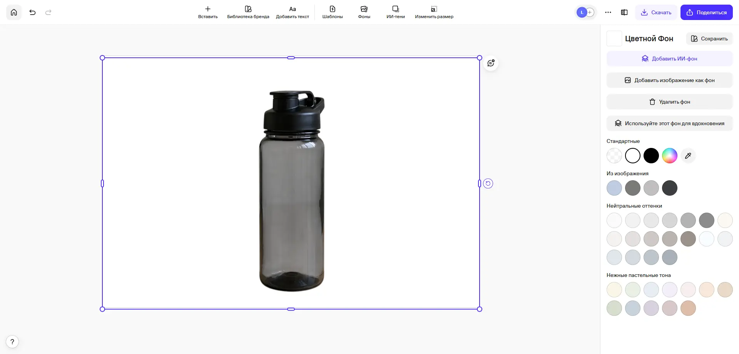Activate the eyedropper color tool
Viewport: 739px width, 354px height.
point(688,156)
